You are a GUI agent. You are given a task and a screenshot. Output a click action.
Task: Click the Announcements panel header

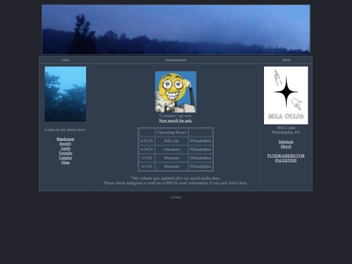[x=175, y=60]
